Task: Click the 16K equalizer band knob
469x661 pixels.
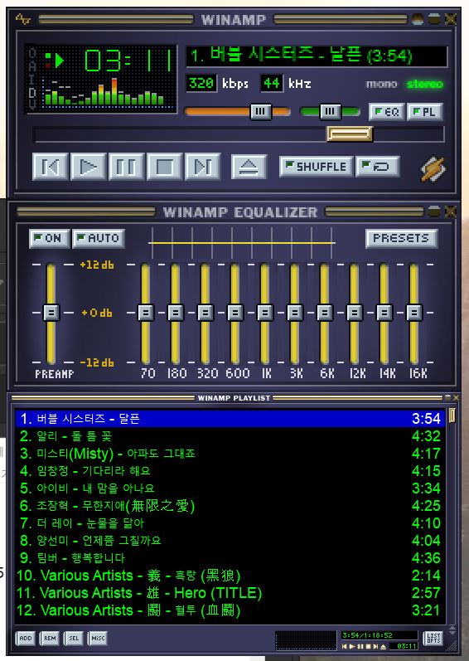Action: point(414,313)
